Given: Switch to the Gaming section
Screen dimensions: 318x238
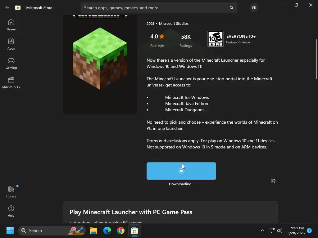Looking at the screenshot, I should 11,63.
